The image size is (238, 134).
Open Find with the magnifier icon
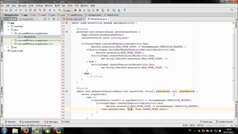pos(40,10)
